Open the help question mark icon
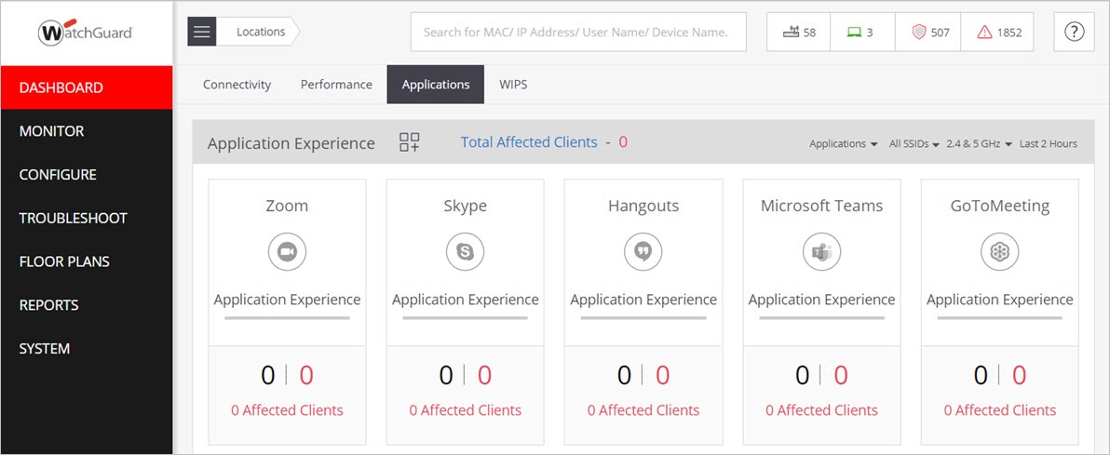The width and height of the screenshot is (1110, 455). 1074,32
